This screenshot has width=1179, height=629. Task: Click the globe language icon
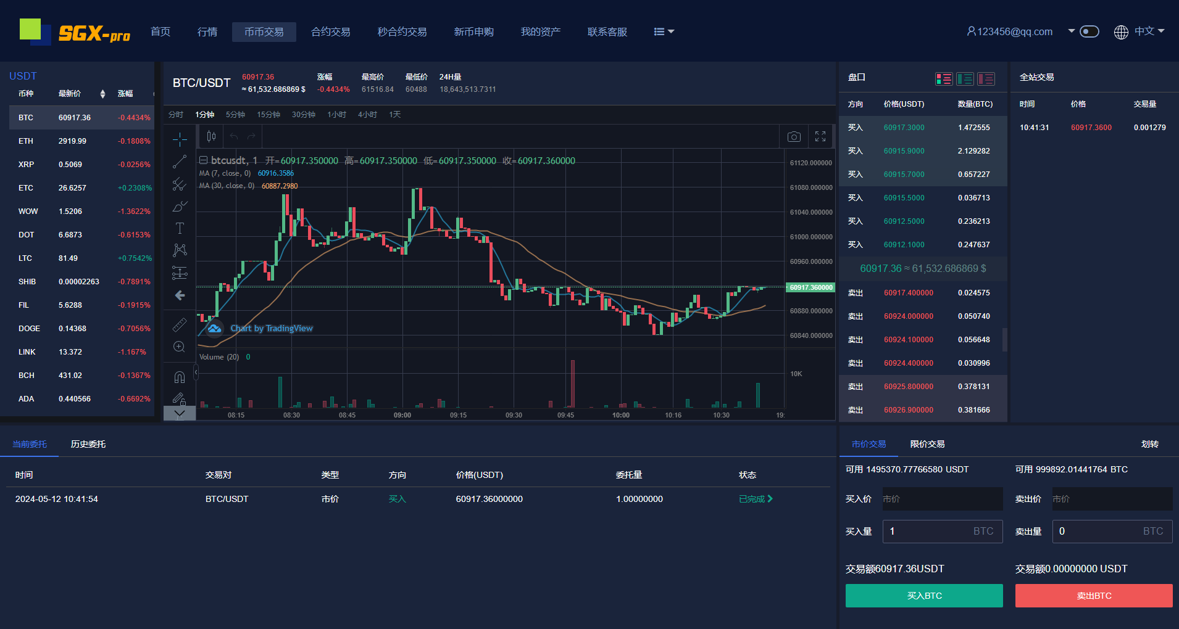[1121, 32]
